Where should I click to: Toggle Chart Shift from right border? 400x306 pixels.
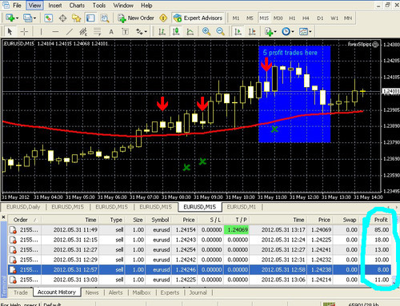(252, 32)
